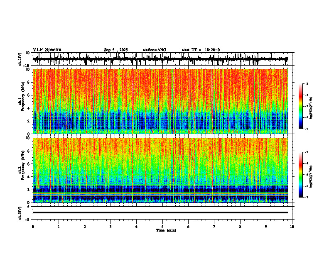Click the ch.1 color scale log(PSD) unit label
Viewport: 329px width, 254px height.
click(311, 108)
